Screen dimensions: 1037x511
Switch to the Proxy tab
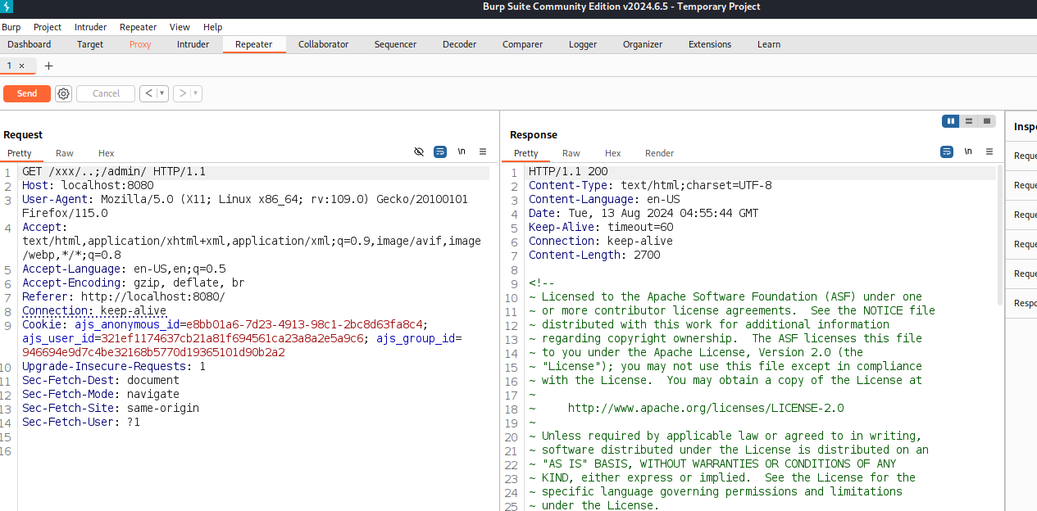pos(140,44)
